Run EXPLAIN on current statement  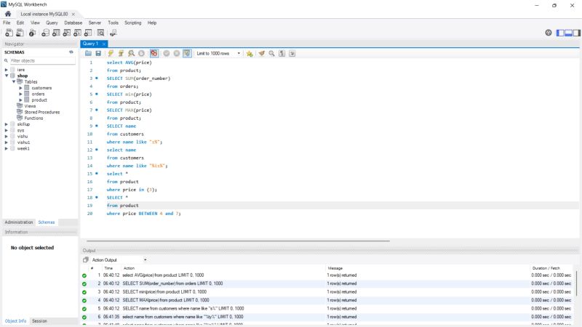click(x=131, y=53)
